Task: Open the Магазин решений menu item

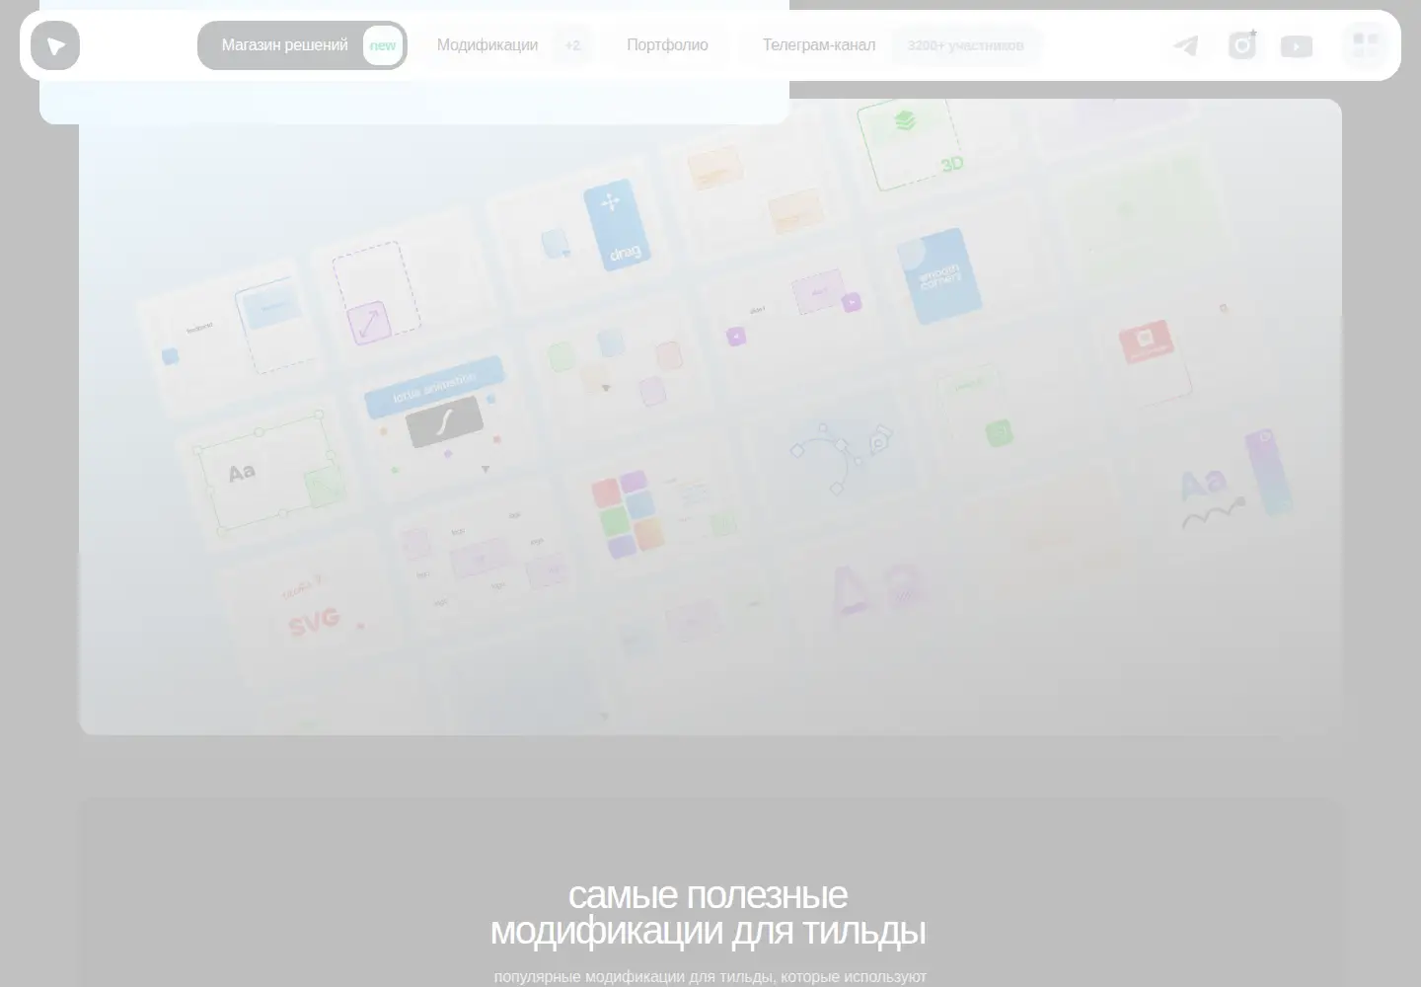Action: click(302, 45)
